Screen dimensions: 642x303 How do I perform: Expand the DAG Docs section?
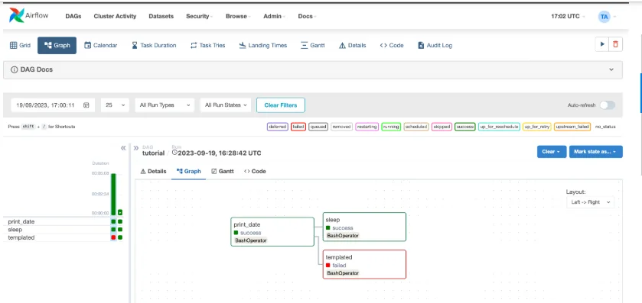pyautogui.click(x=313, y=69)
